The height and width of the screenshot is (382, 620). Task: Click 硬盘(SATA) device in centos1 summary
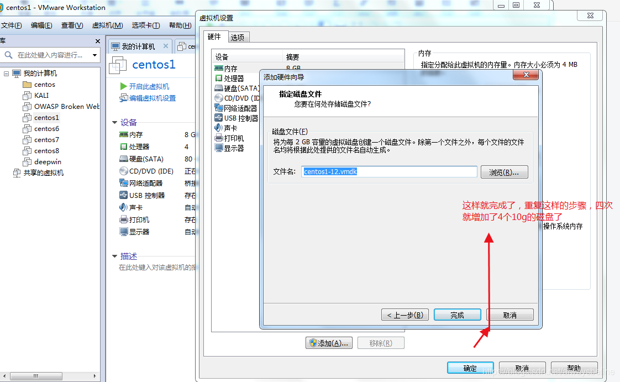coord(141,159)
